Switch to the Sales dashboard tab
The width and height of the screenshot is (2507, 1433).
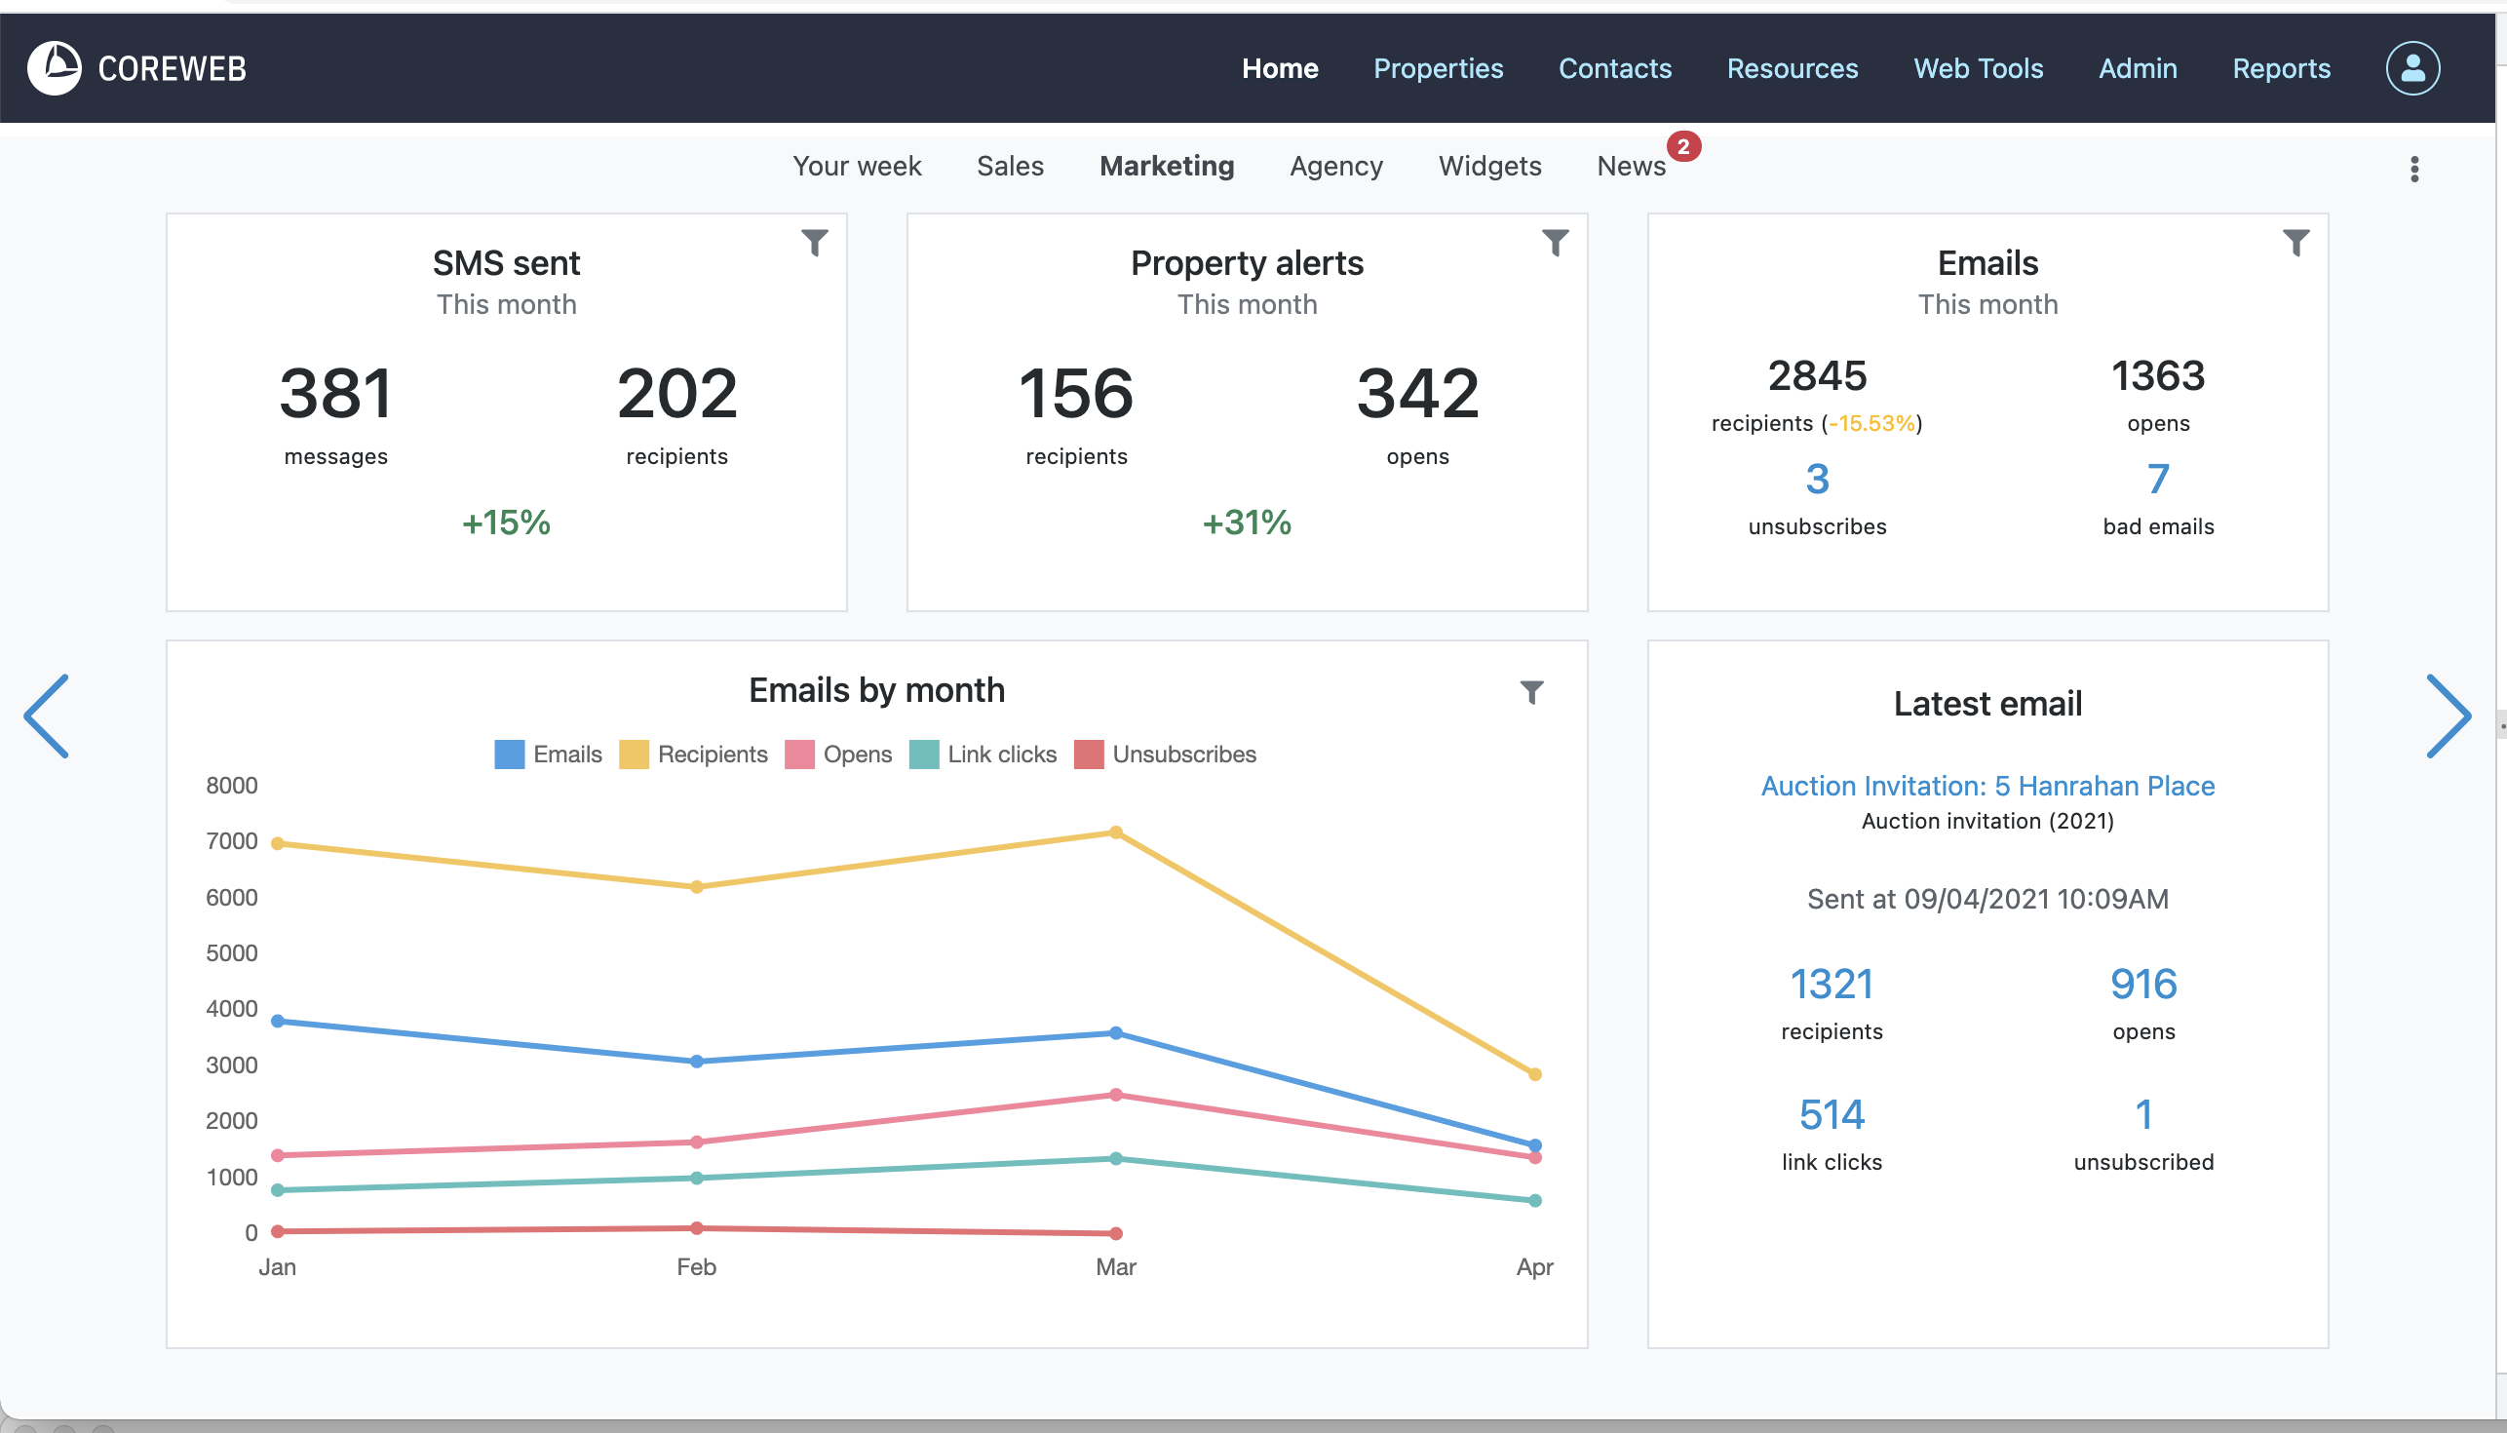(1010, 166)
